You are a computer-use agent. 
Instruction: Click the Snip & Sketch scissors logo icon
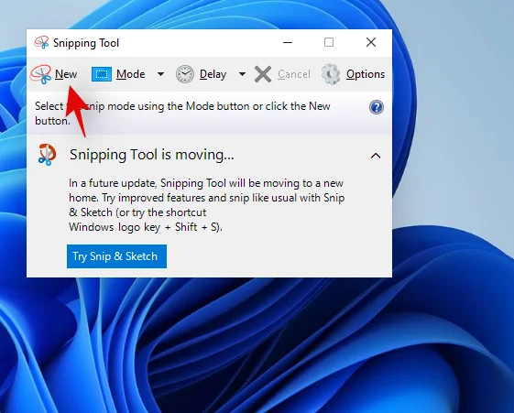click(48, 154)
